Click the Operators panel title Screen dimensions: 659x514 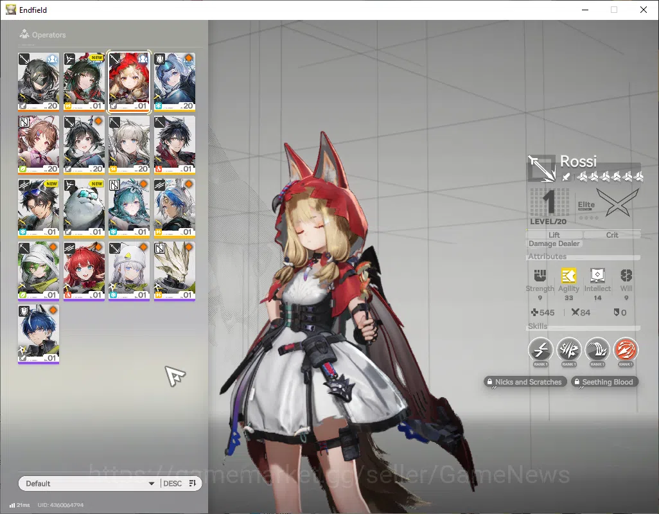49,35
